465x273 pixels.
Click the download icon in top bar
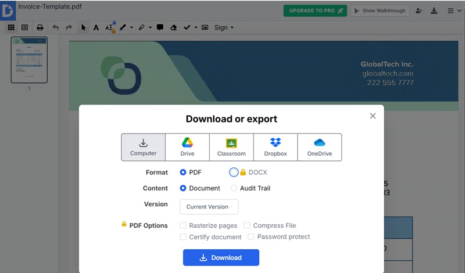434,11
